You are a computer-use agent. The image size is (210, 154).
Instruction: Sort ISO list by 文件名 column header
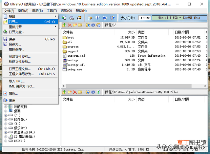[88, 32]
